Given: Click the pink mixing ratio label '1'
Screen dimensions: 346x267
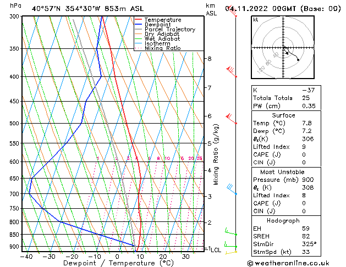Looking at the screenshot, I should pos(98,158).
